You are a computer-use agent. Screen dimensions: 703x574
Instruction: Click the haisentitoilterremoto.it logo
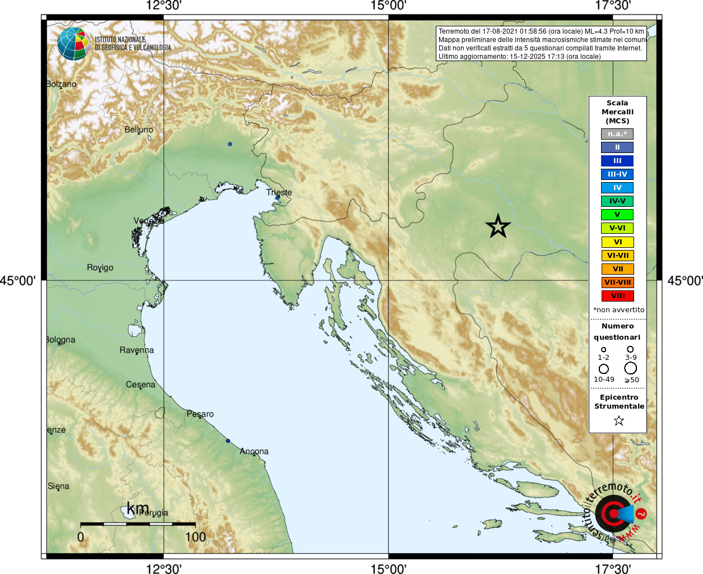coord(614,512)
